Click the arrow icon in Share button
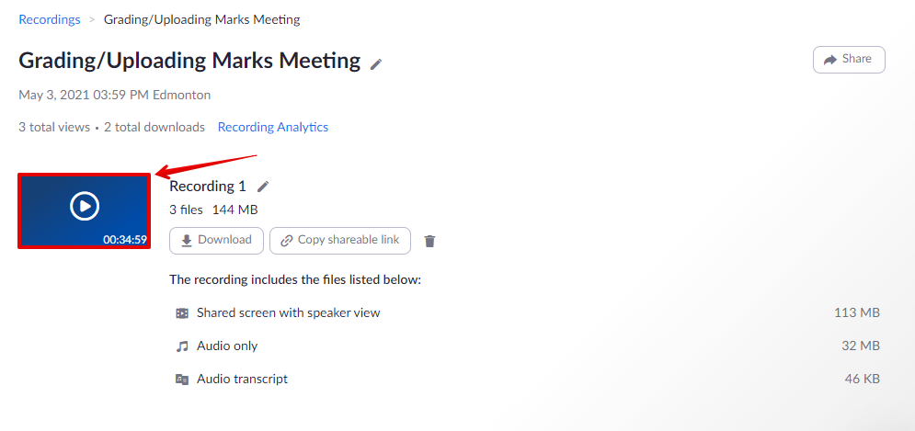The image size is (915, 431). click(829, 59)
